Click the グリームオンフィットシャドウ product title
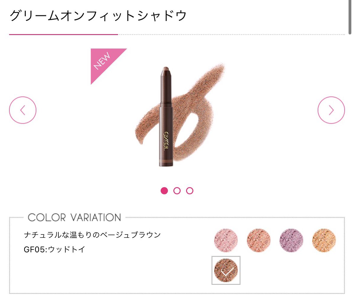 pos(98,15)
